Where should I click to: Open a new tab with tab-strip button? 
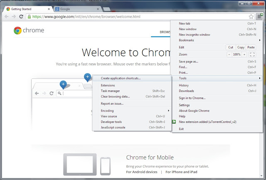point(106,9)
